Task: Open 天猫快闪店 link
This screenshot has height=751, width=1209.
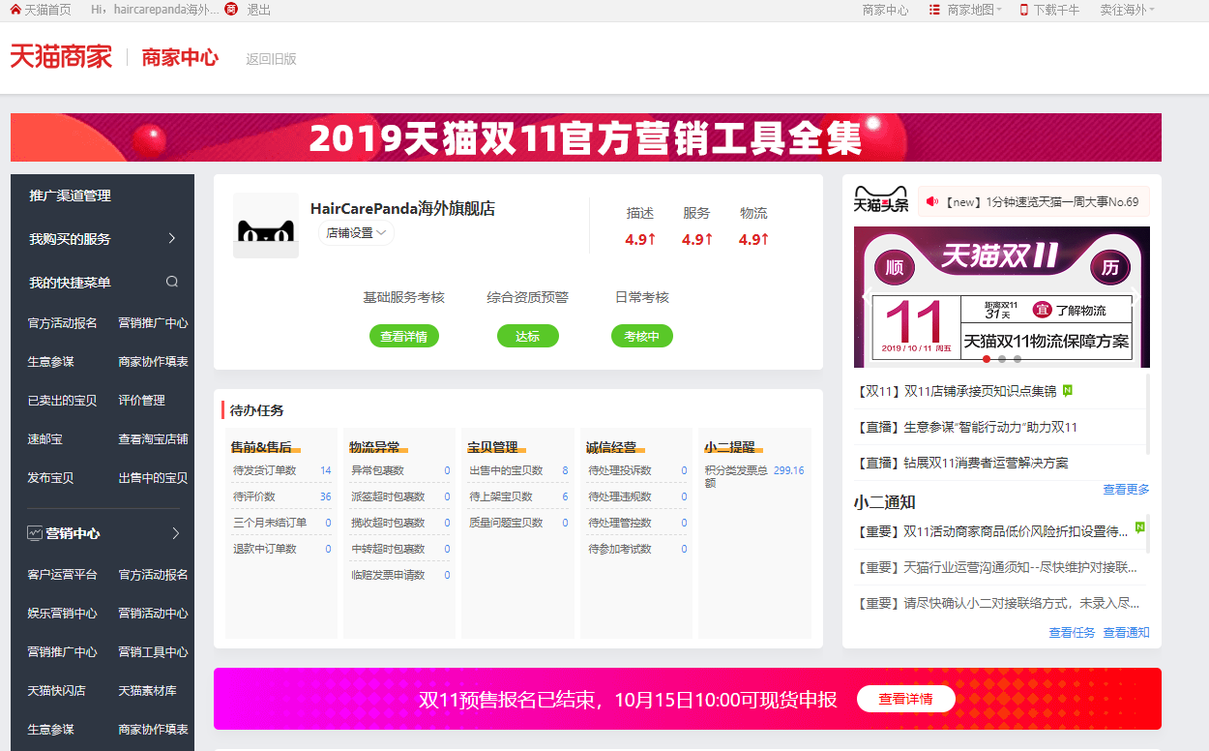Action: [57, 690]
